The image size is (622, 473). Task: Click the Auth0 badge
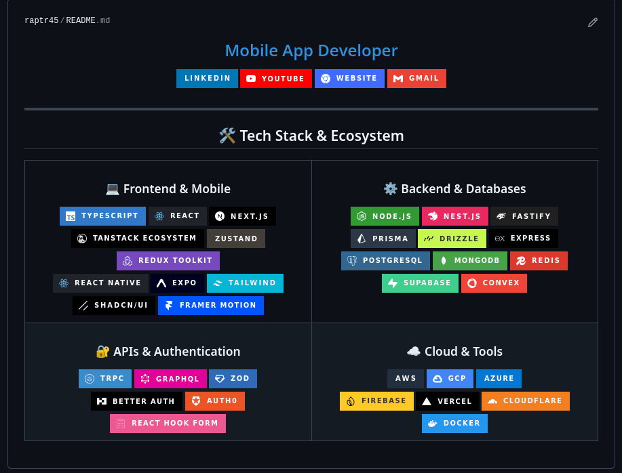(x=214, y=401)
